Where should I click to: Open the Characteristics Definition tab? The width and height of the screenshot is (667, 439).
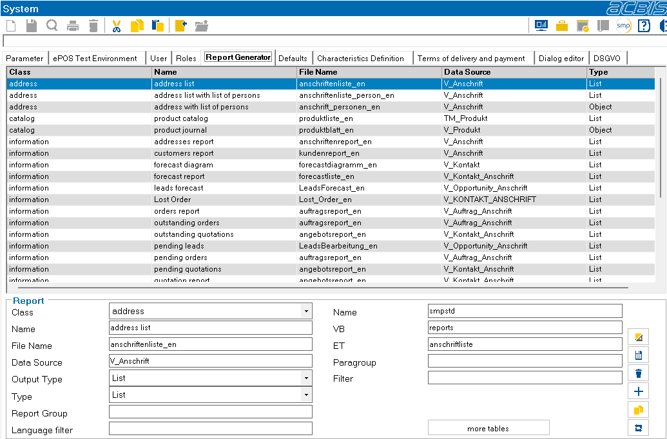click(361, 58)
